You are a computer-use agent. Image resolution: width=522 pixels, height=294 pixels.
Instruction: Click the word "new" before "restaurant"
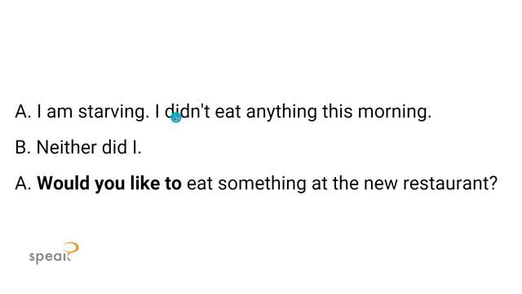tap(381, 185)
